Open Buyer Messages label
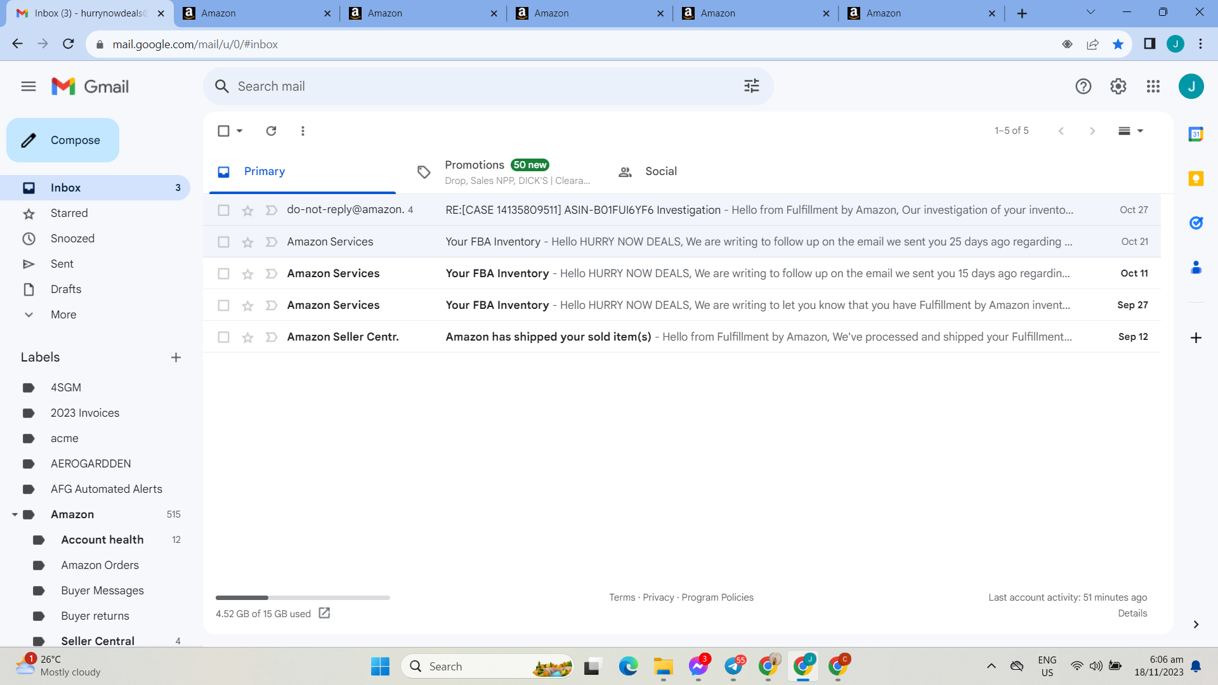Image resolution: width=1218 pixels, height=685 pixels. [102, 590]
